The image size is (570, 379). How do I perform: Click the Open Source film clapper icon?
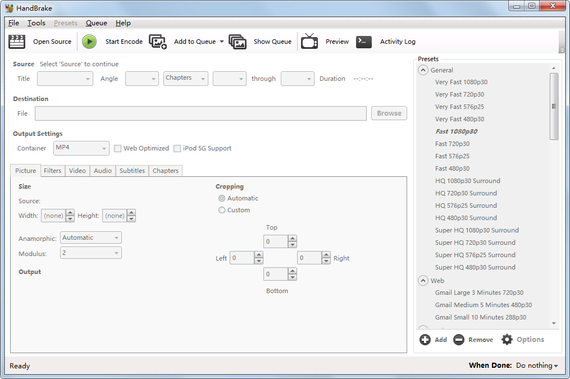(17, 42)
